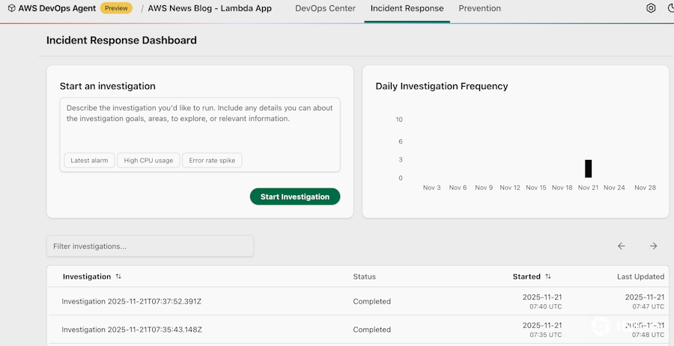Open Investigation 2025-11-21T07:35:43.148Z
The width and height of the screenshot is (674, 346).
click(132, 330)
